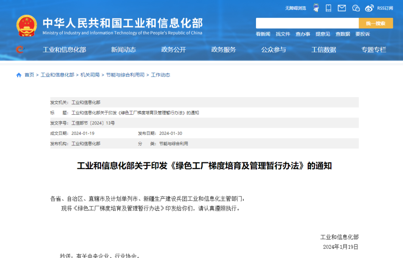Open 无障碍浏览 accessibility mode
Screen dimensions: 403x258
click(x=296, y=8)
